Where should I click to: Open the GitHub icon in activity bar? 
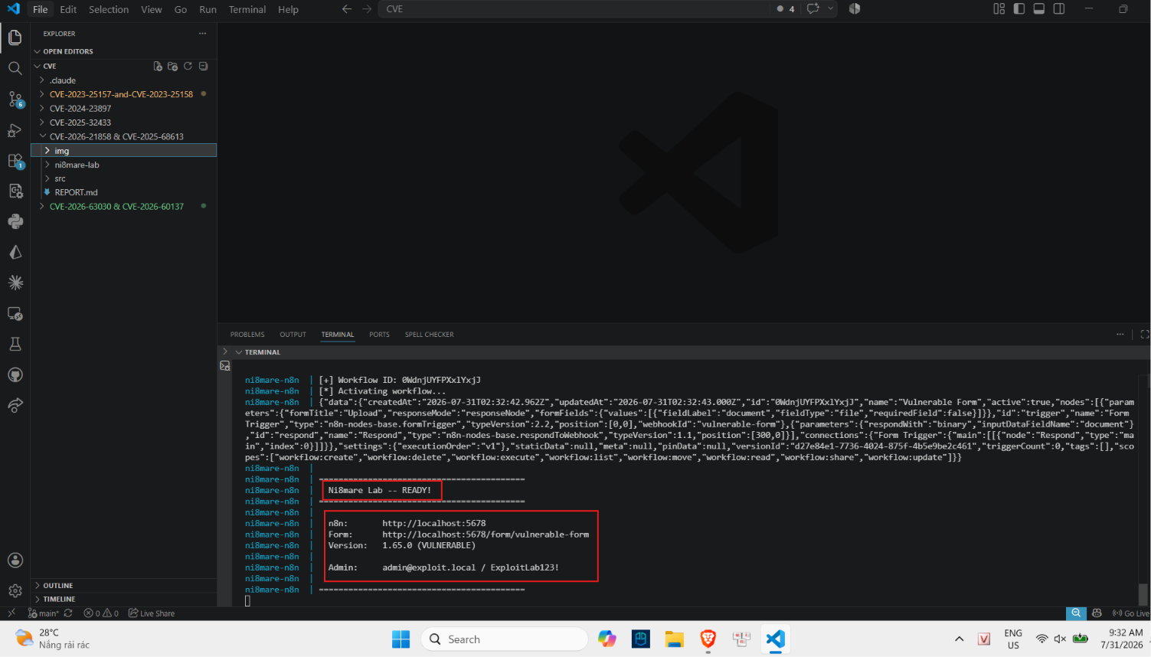[15, 374]
